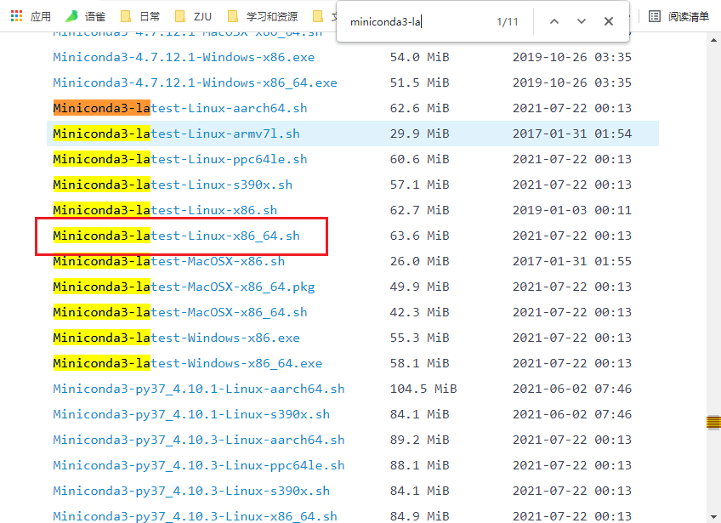Click the date 2017-01-31 01:54

[572, 134]
